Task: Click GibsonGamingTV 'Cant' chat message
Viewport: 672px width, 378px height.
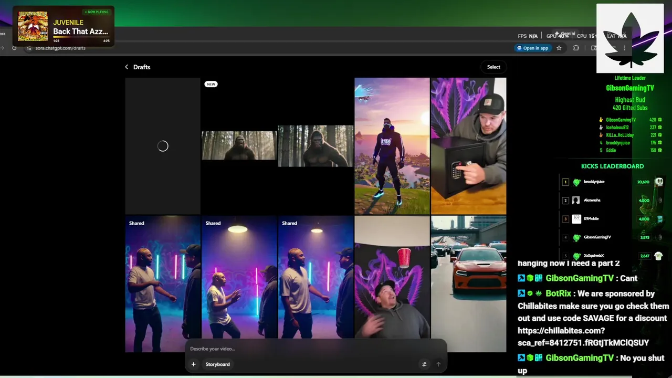Action: [629, 278]
